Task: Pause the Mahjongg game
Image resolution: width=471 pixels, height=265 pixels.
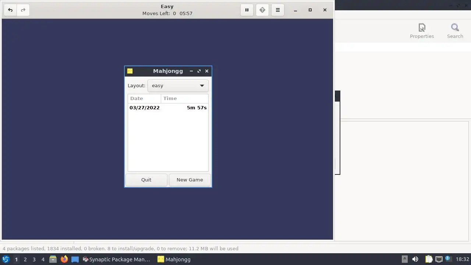Action: click(x=247, y=10)
